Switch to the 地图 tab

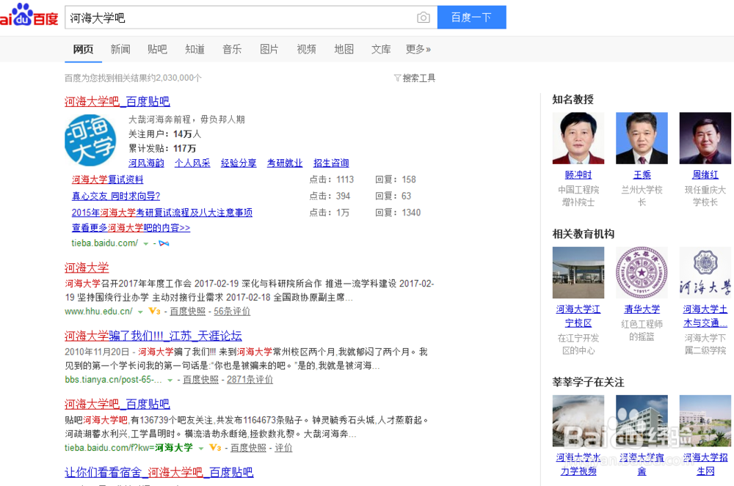(344, 49)
